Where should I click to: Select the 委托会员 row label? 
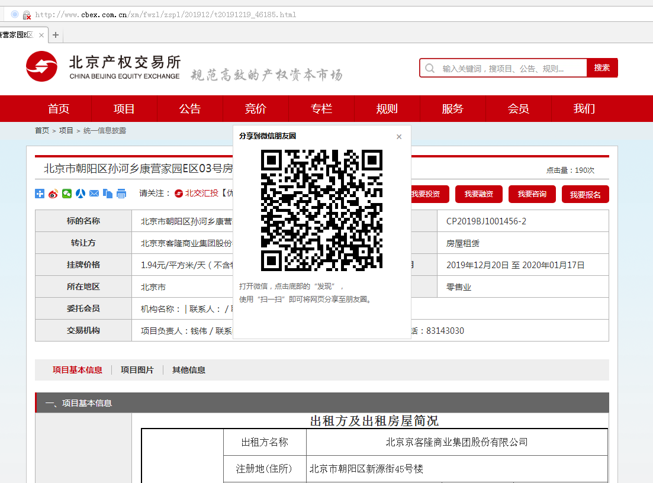(83, 308)
